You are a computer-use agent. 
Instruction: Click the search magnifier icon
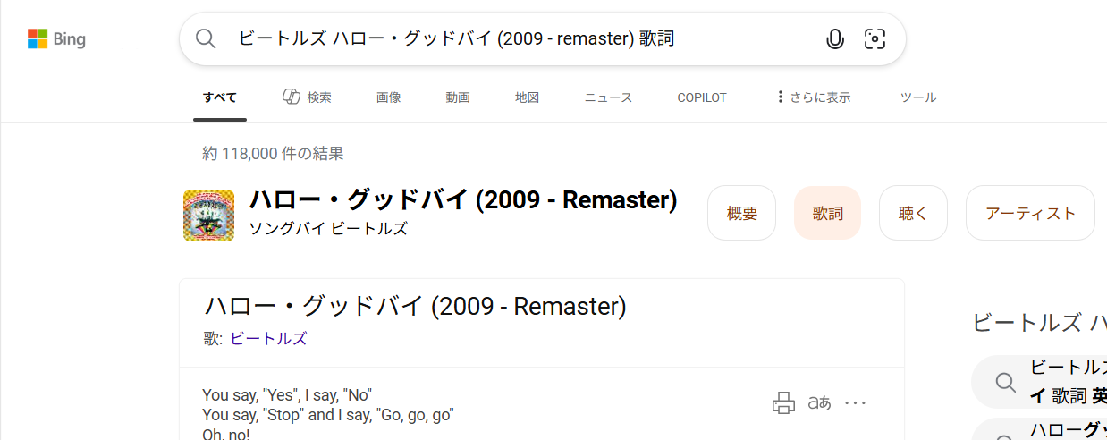tap(207, 38)
